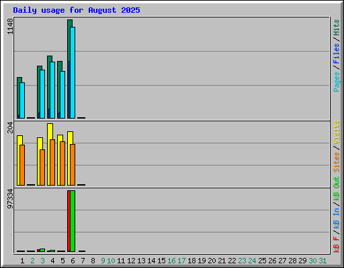This screenshot has width=344, height=268.
Task: Click the 'Pages' legend label
Action: 336,81
